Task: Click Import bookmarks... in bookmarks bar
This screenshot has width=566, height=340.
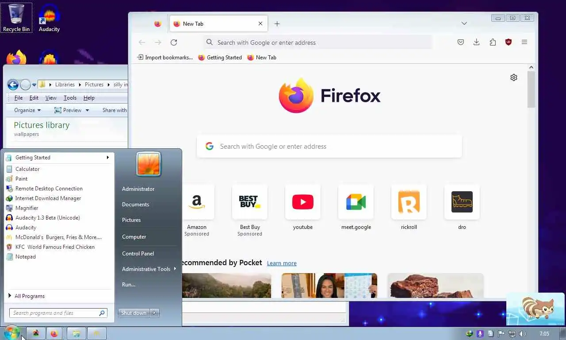Action: click(165, 58)
